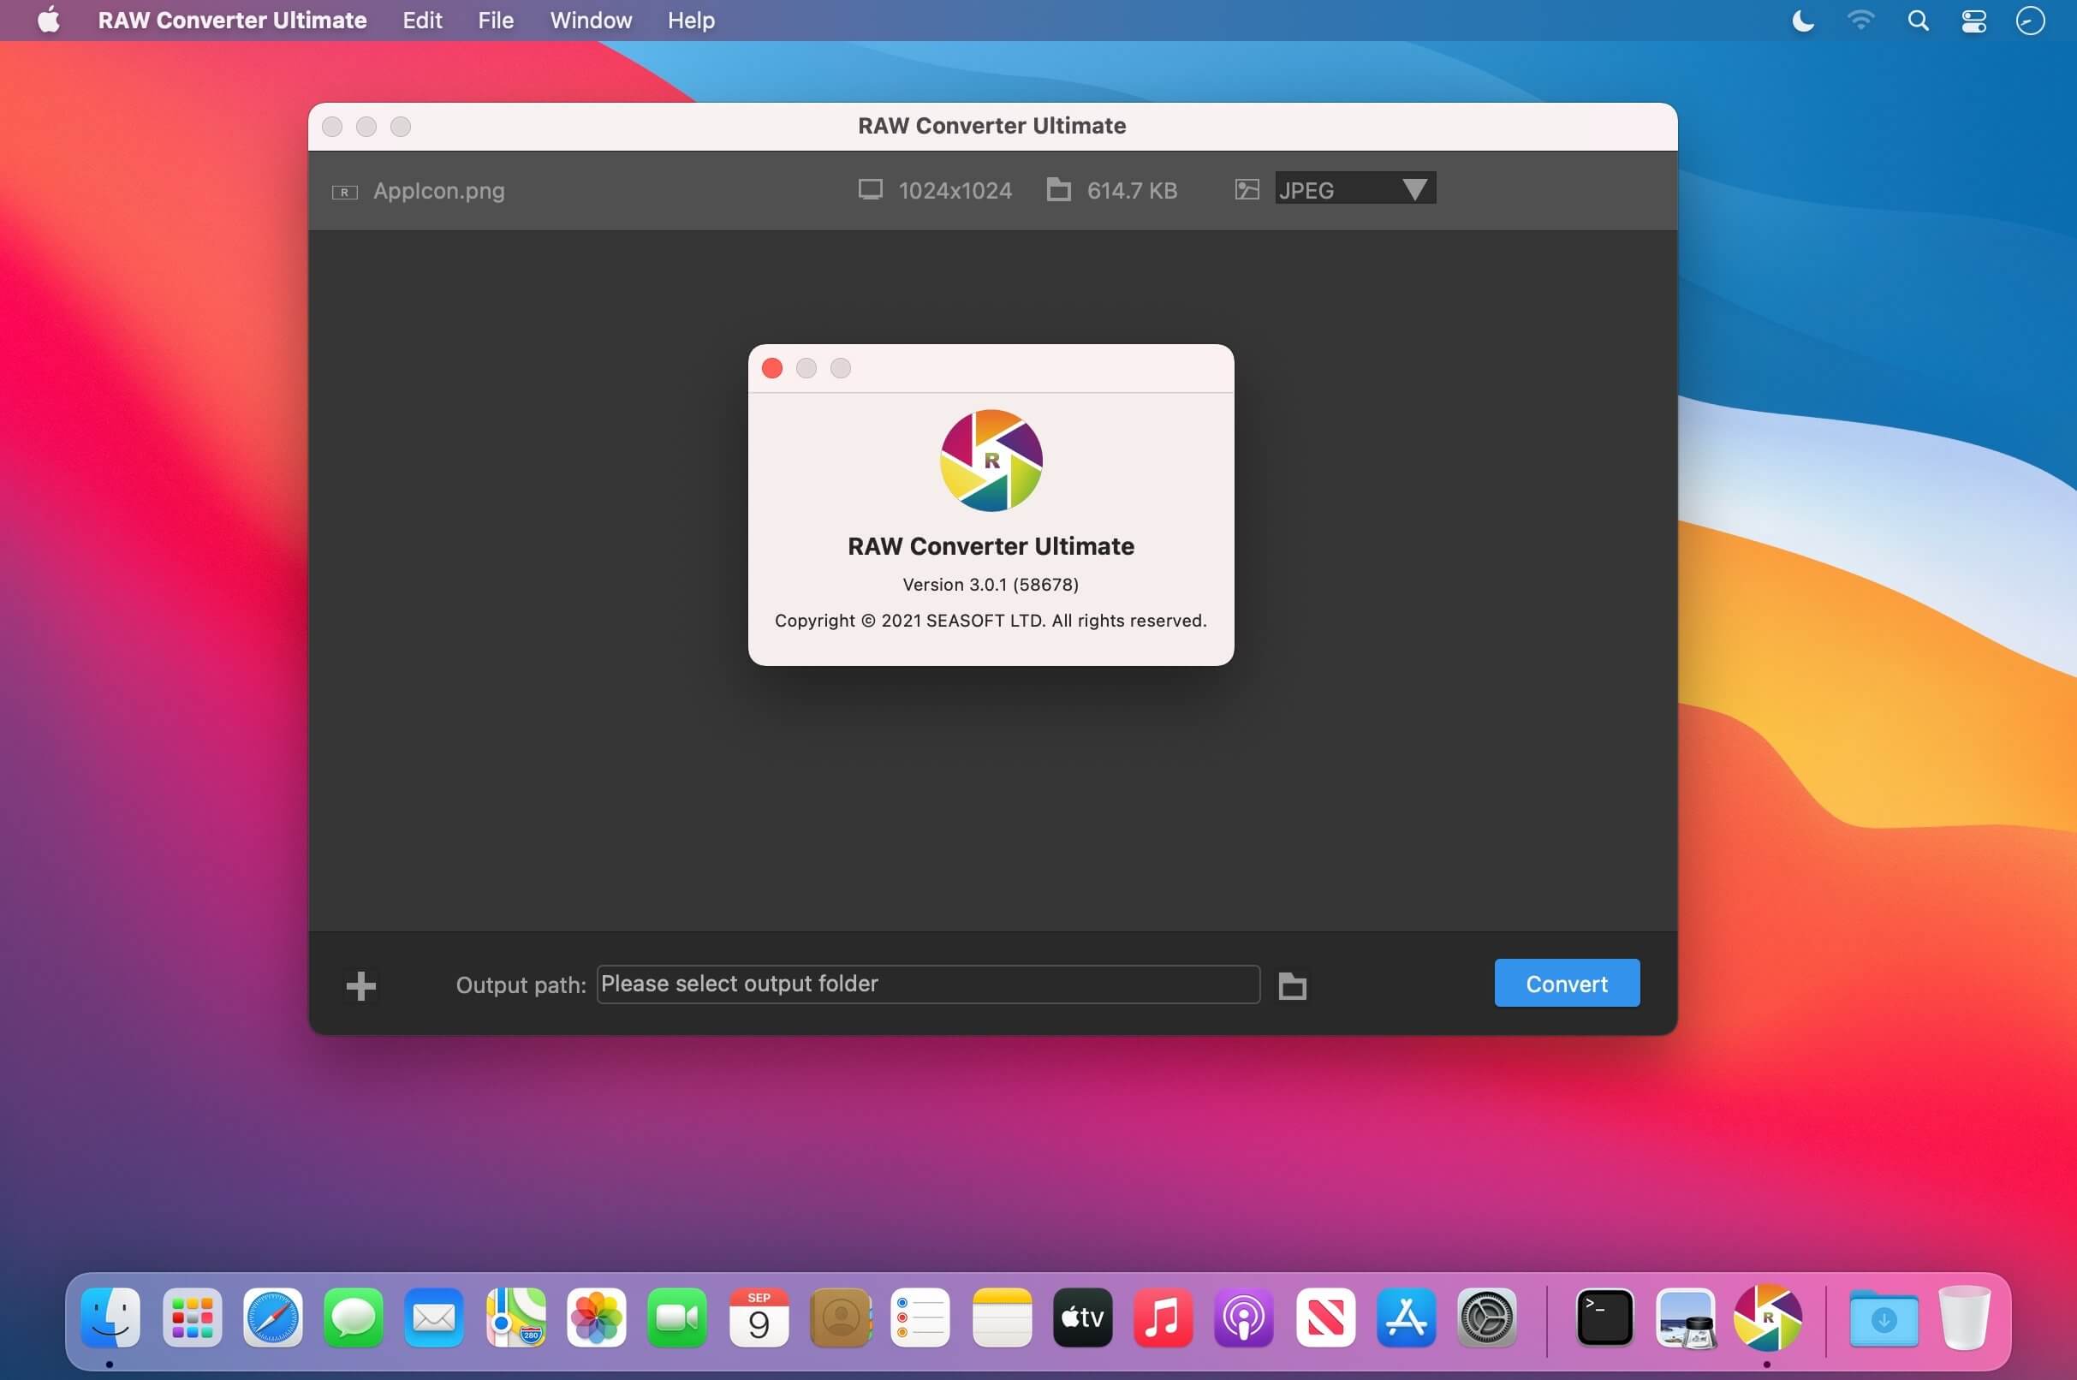The image size is (2077, 1380).
Task: Open the Apple menu
Action: 50,20
